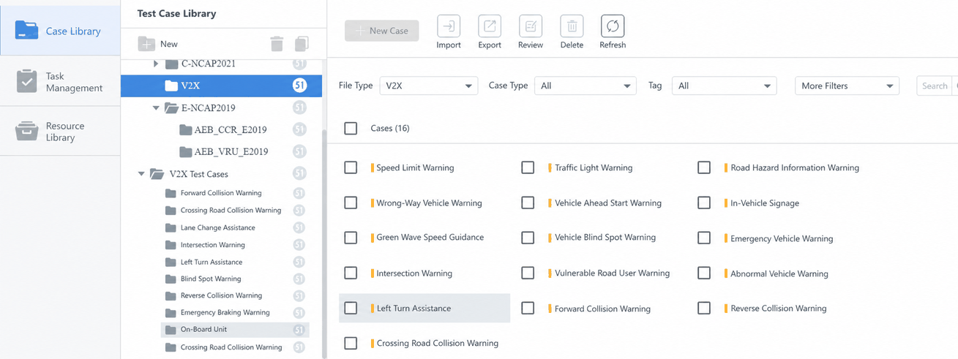Viewport: 958px width, 359px height.
Task: Click the Import toolbar icon
Action: [x=449, y=26]
